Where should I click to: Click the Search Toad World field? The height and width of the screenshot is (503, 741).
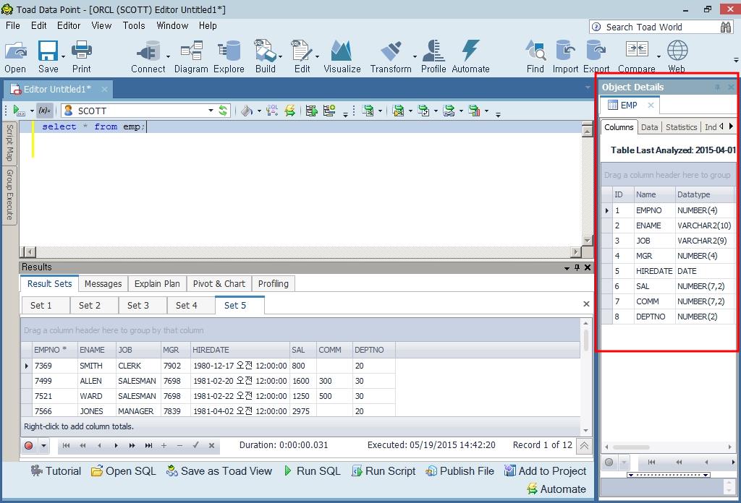click(x=655, y=27)
